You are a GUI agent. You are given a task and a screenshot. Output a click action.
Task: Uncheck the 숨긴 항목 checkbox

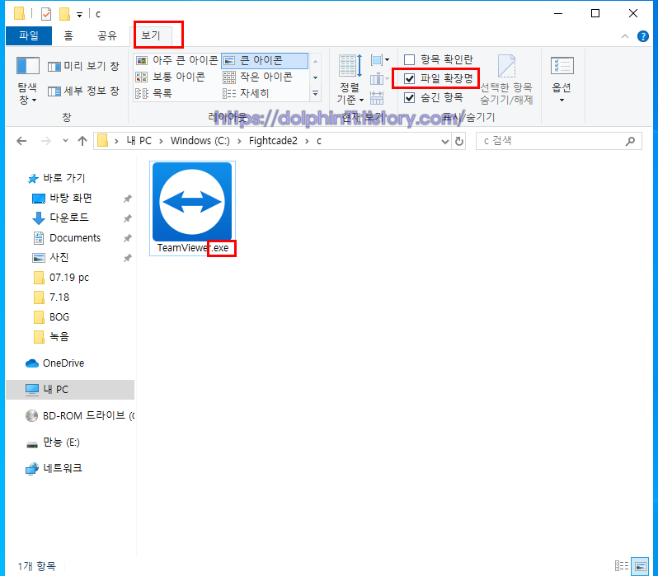point(410,98)
